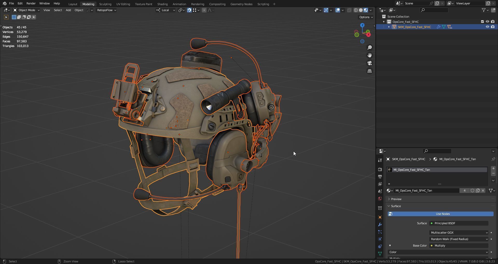
Task: Open the Local transform orientation dropdown
Action: [165, 10]
